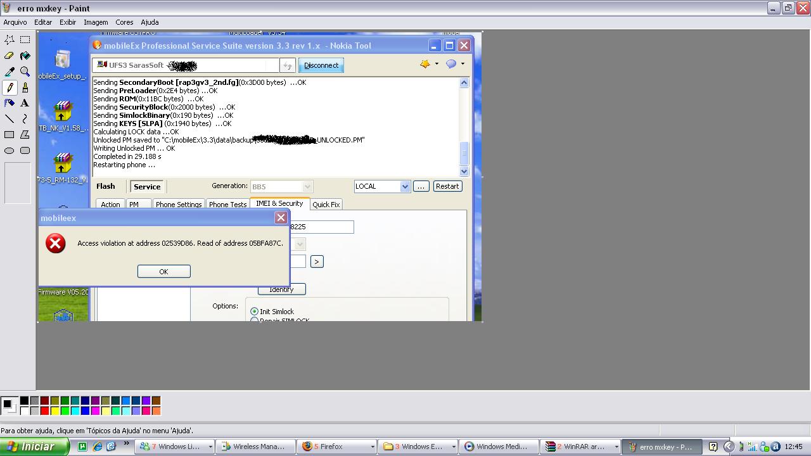Pick the straight Line tool
811x456 pixels.
coord(10,119)
